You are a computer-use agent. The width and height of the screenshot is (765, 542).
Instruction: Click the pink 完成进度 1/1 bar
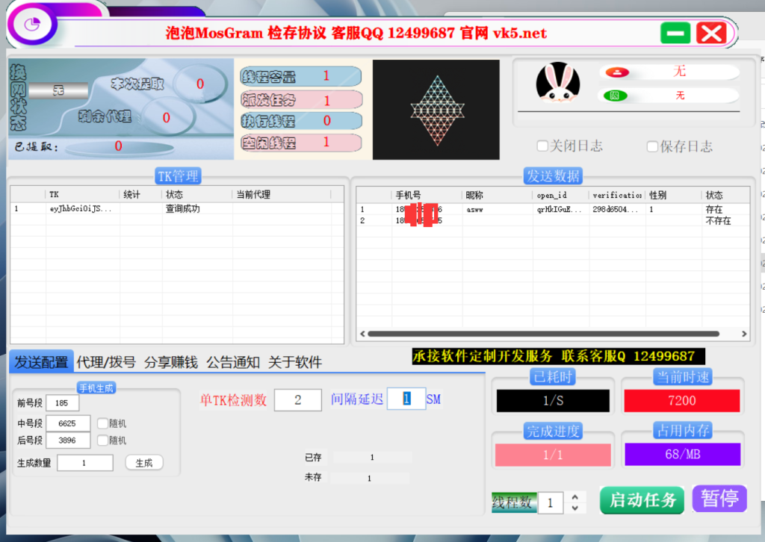click(x=553, y=455)
